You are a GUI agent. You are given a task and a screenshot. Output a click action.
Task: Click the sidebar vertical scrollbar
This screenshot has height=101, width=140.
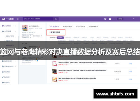[18, 60]
